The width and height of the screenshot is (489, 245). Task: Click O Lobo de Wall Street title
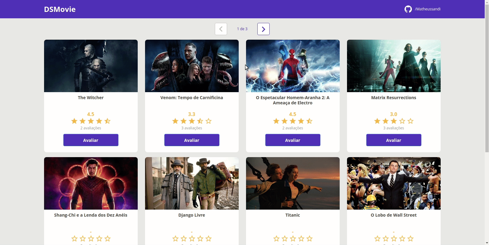pos(394,215)
